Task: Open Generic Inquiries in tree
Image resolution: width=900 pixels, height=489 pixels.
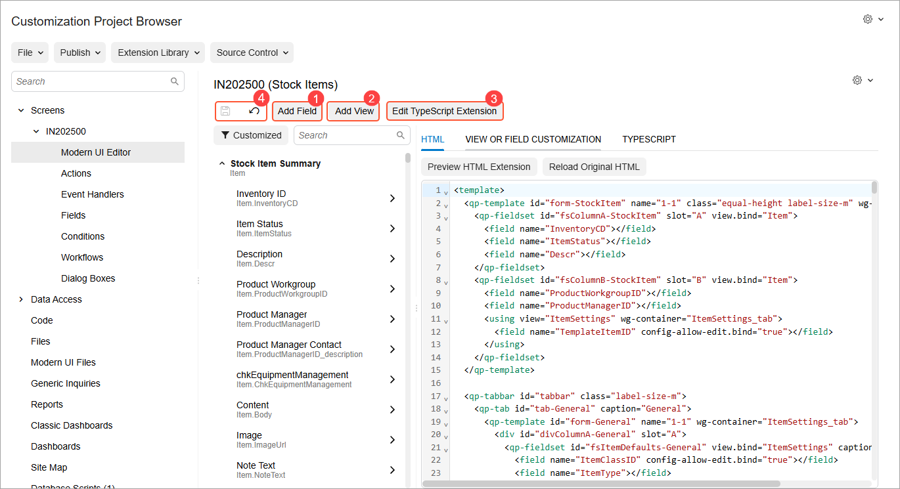Action: point(66,383)
